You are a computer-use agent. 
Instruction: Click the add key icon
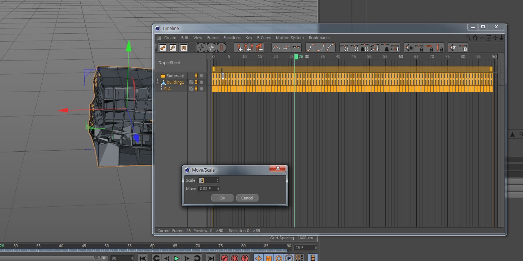239,48
